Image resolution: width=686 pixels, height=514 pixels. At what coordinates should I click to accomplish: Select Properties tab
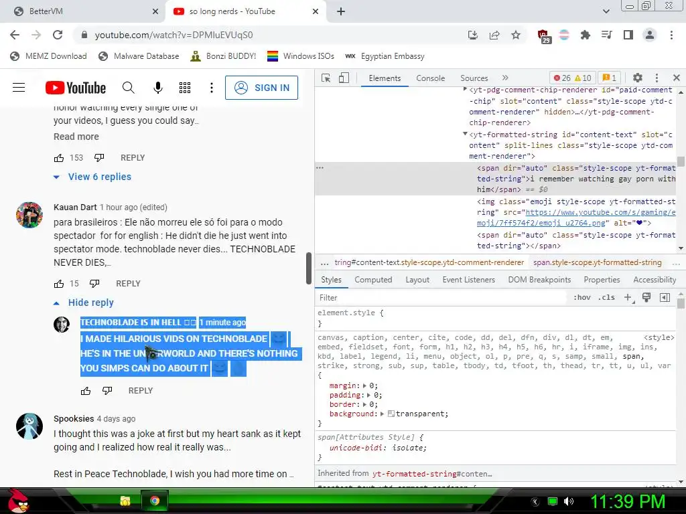602,280
